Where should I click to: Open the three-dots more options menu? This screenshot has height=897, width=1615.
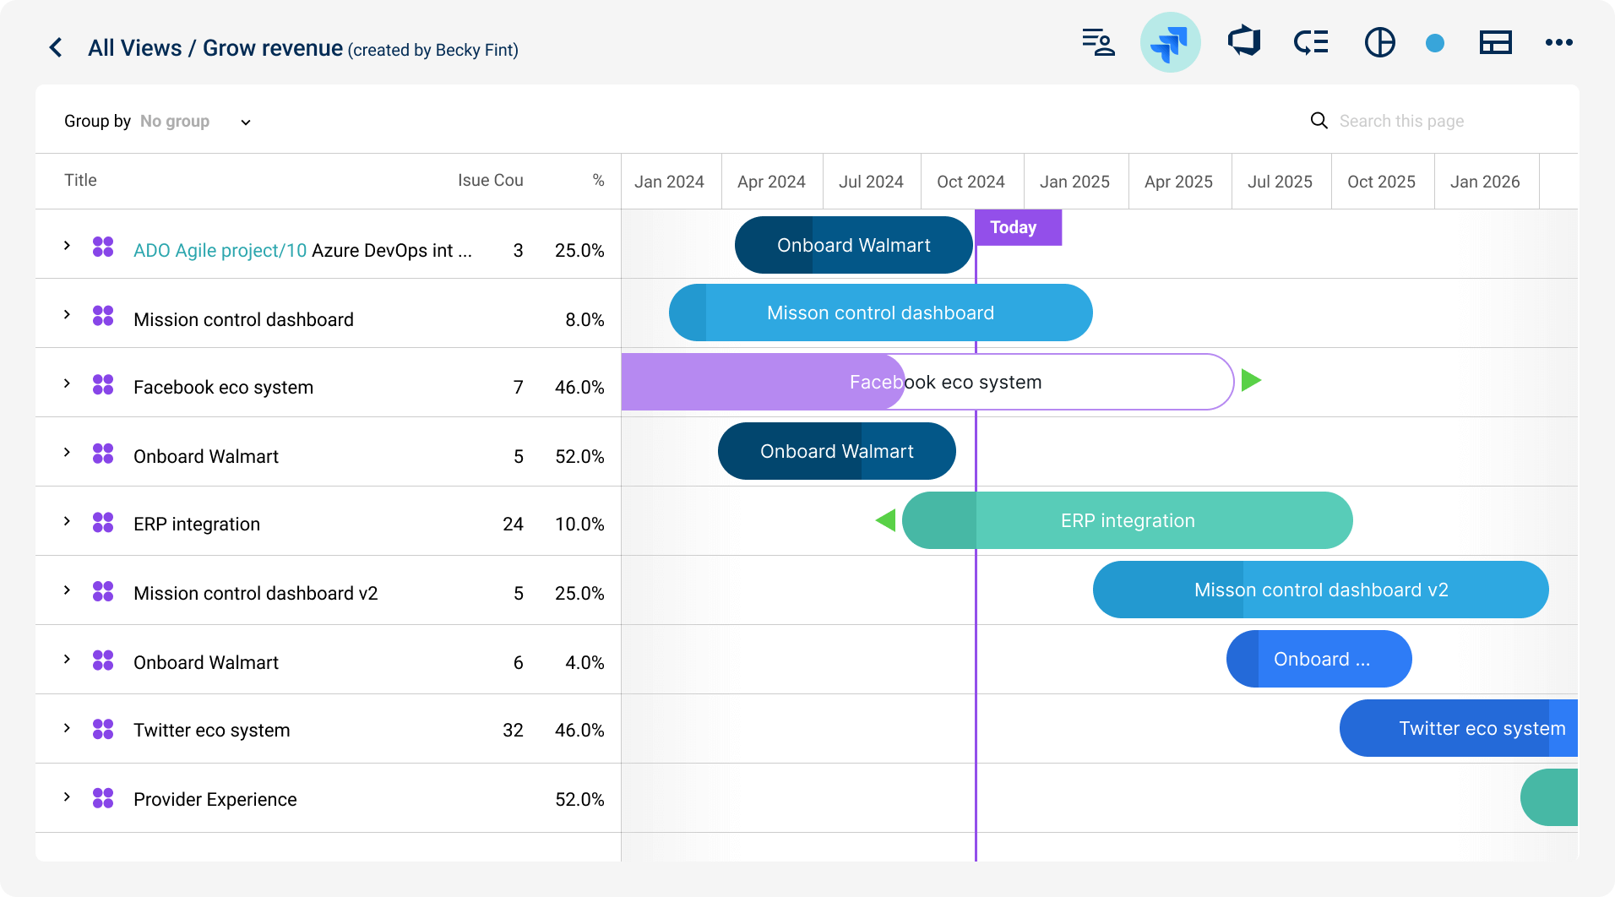1558,42
